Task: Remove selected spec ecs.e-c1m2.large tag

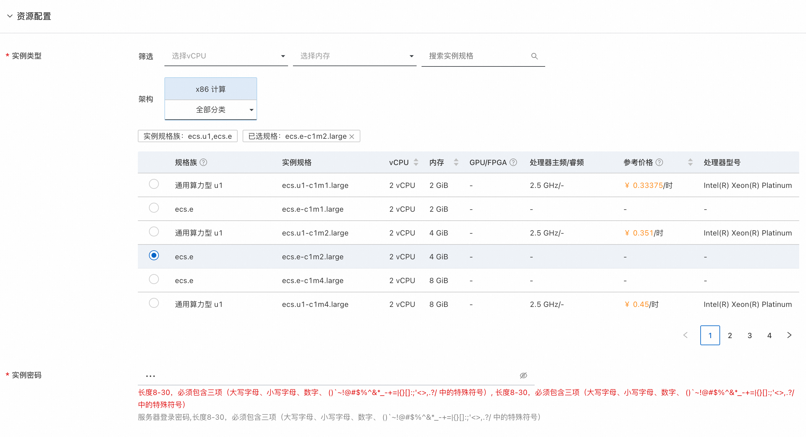Action: (352, 136)
